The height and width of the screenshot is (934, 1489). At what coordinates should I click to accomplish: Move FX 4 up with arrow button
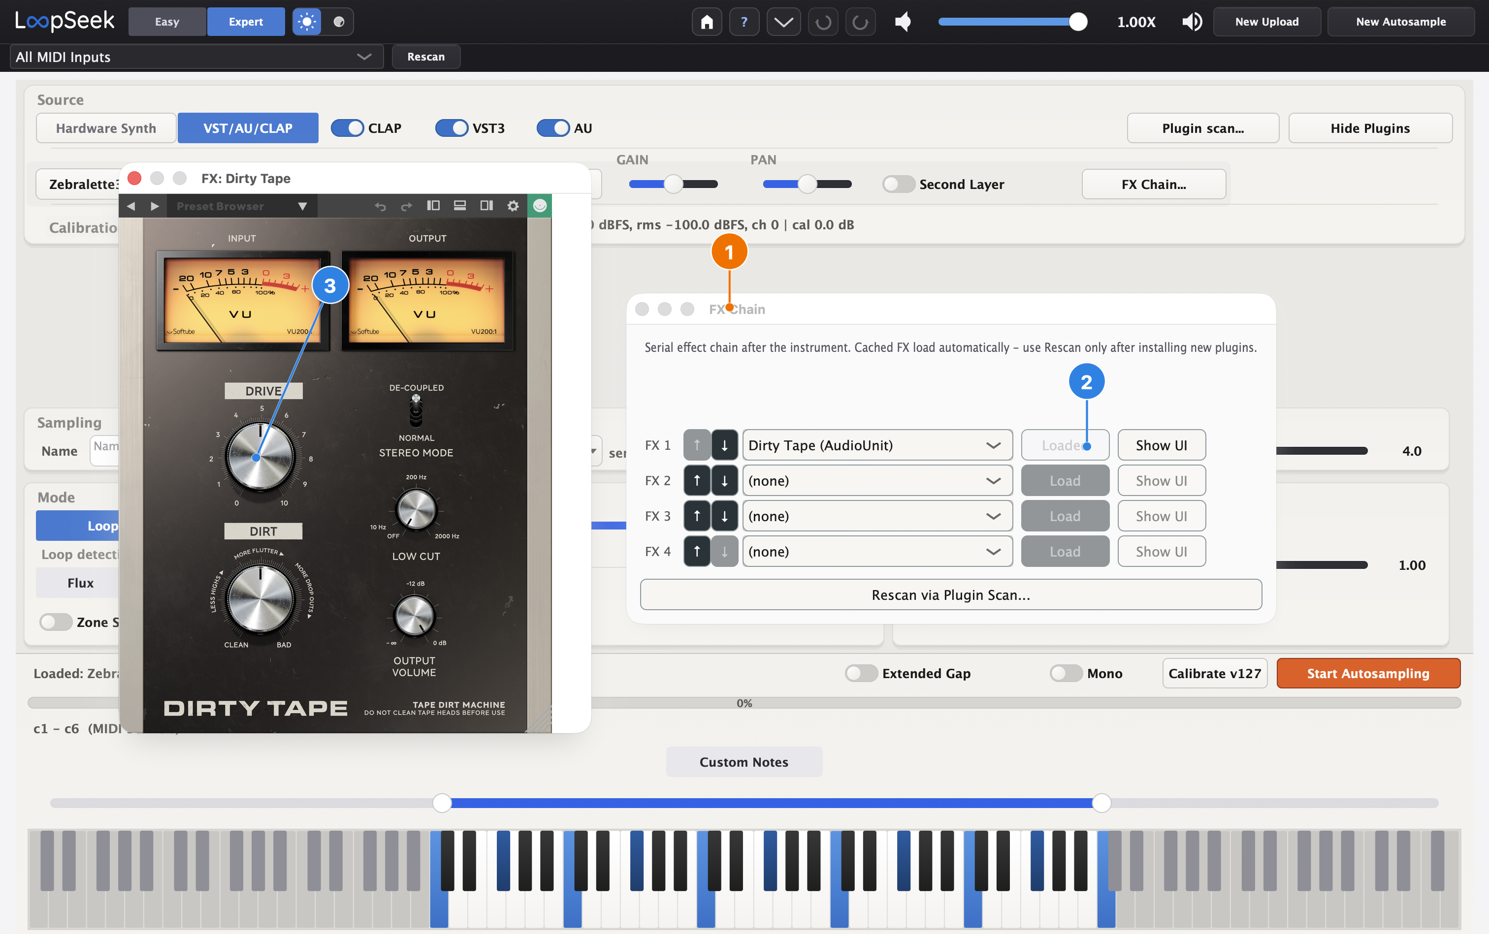[697, 551]
